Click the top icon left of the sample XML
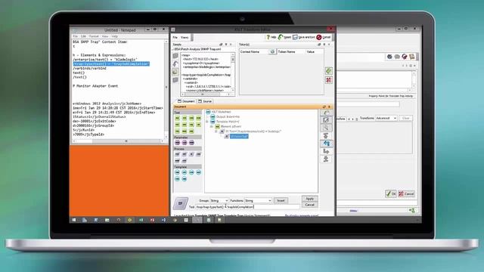The width and height of the screenshot is (484, 272). pyautogui.click(x=175, y=56)
